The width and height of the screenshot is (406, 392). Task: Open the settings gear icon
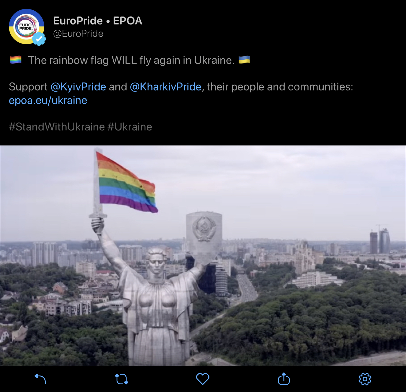(365, 379)
